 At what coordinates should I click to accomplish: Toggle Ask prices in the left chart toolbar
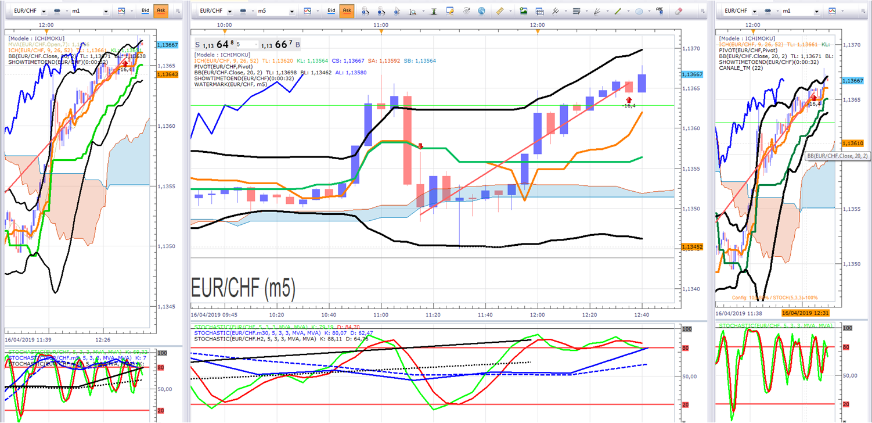click(x=161, y=11)
